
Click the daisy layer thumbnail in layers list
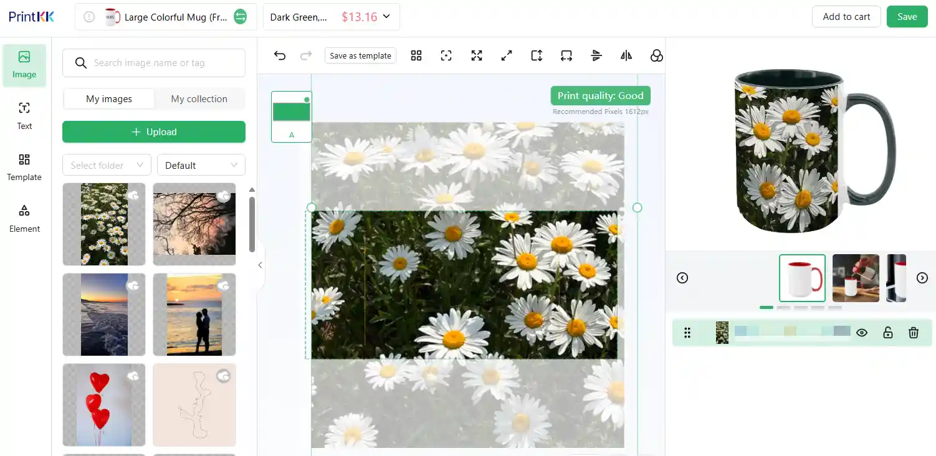[722, 333]
